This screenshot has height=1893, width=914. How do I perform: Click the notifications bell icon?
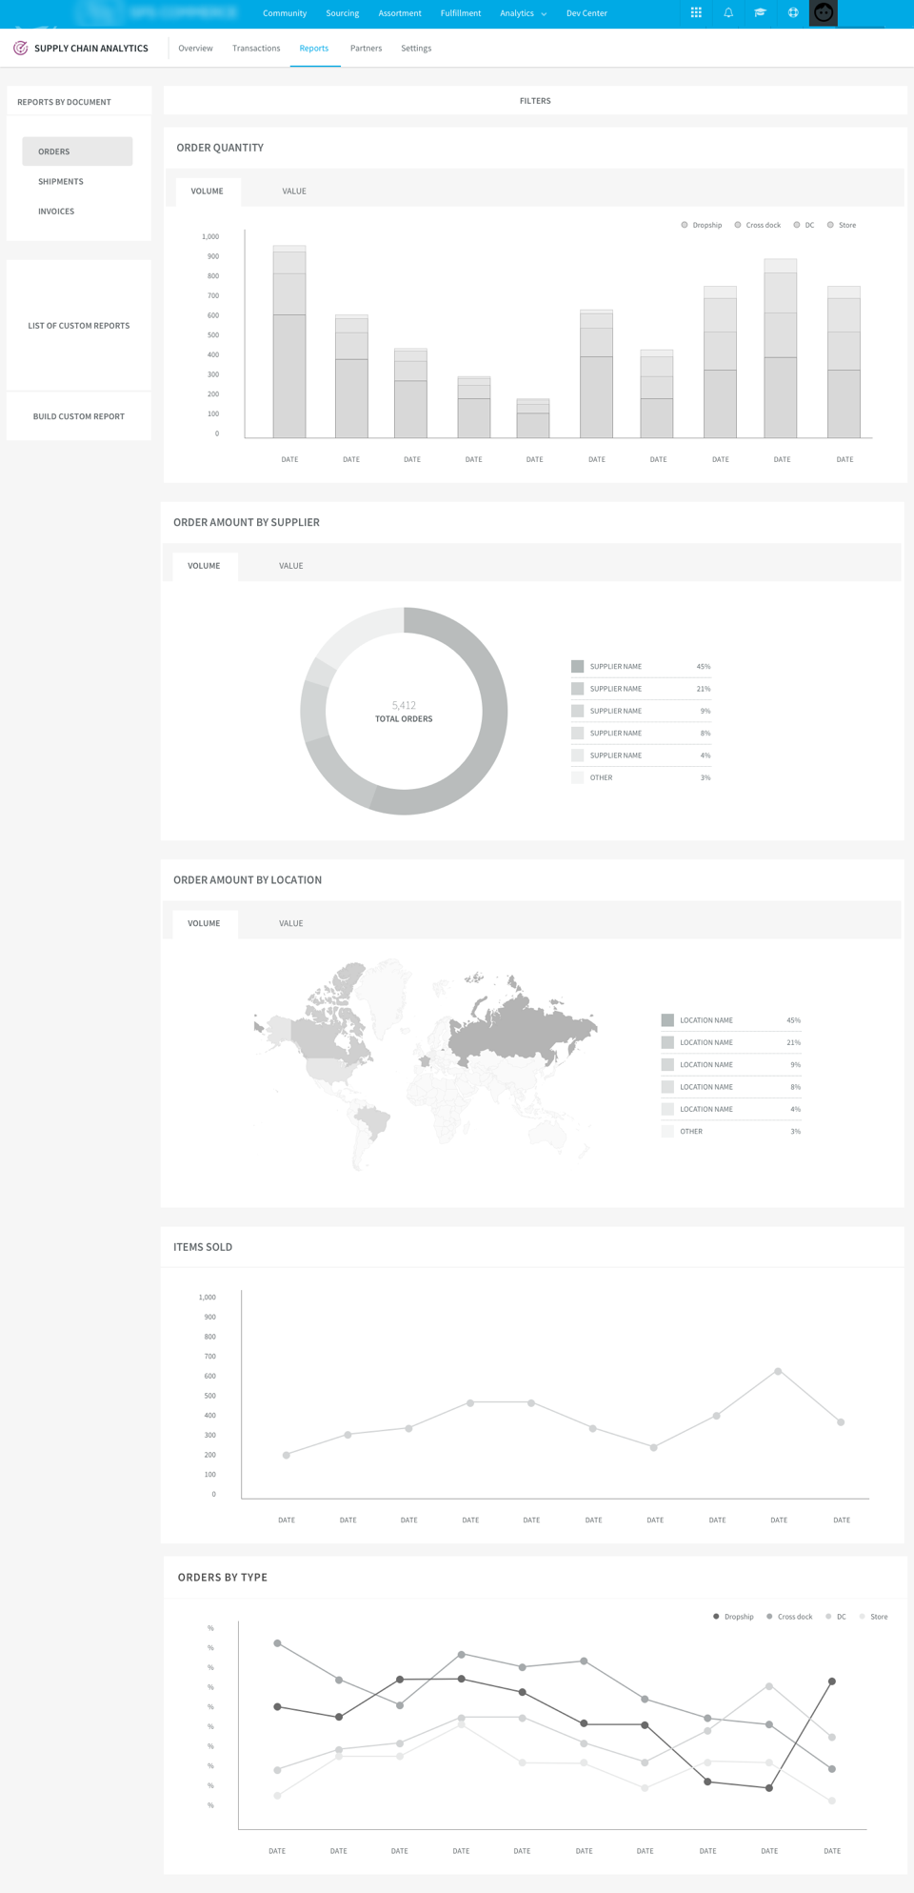pos(728,13)
